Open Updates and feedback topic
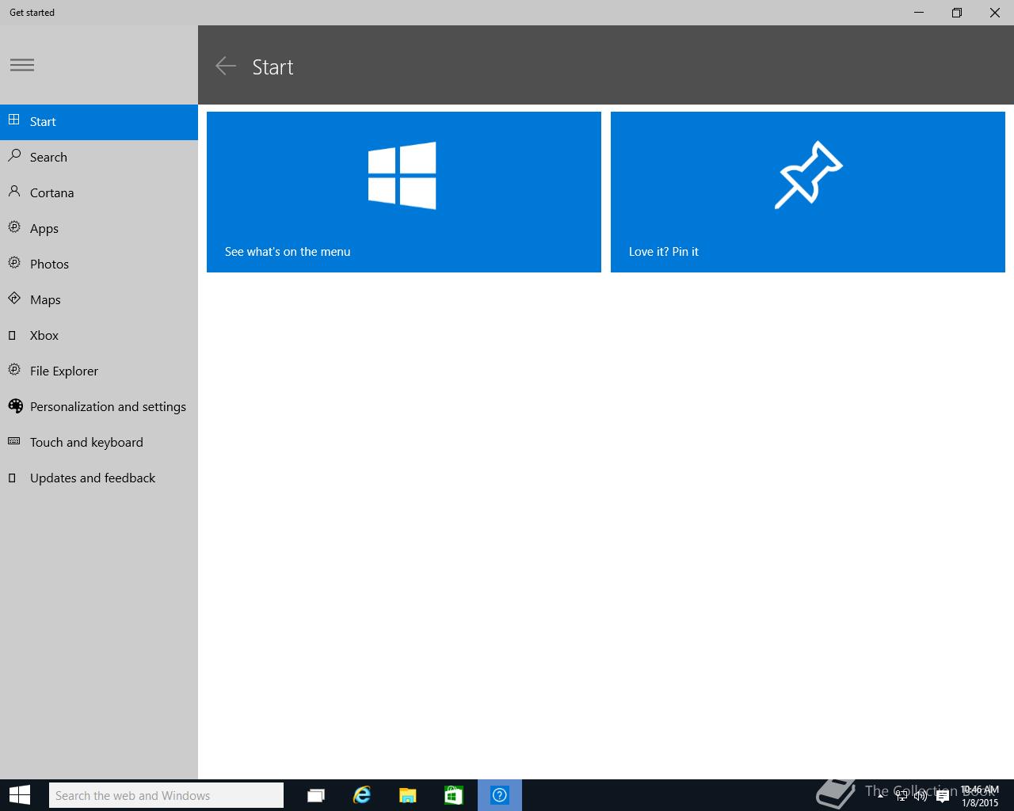1014x811 pixels. pyautogui.click(x=99, y=478)
